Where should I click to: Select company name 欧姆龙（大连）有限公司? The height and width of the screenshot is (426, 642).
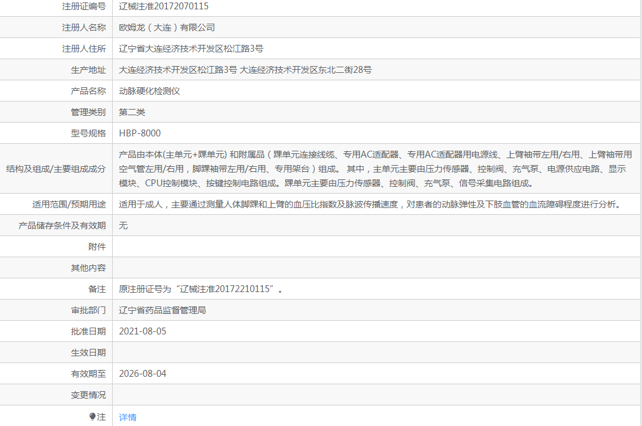(x=167, y=27)
